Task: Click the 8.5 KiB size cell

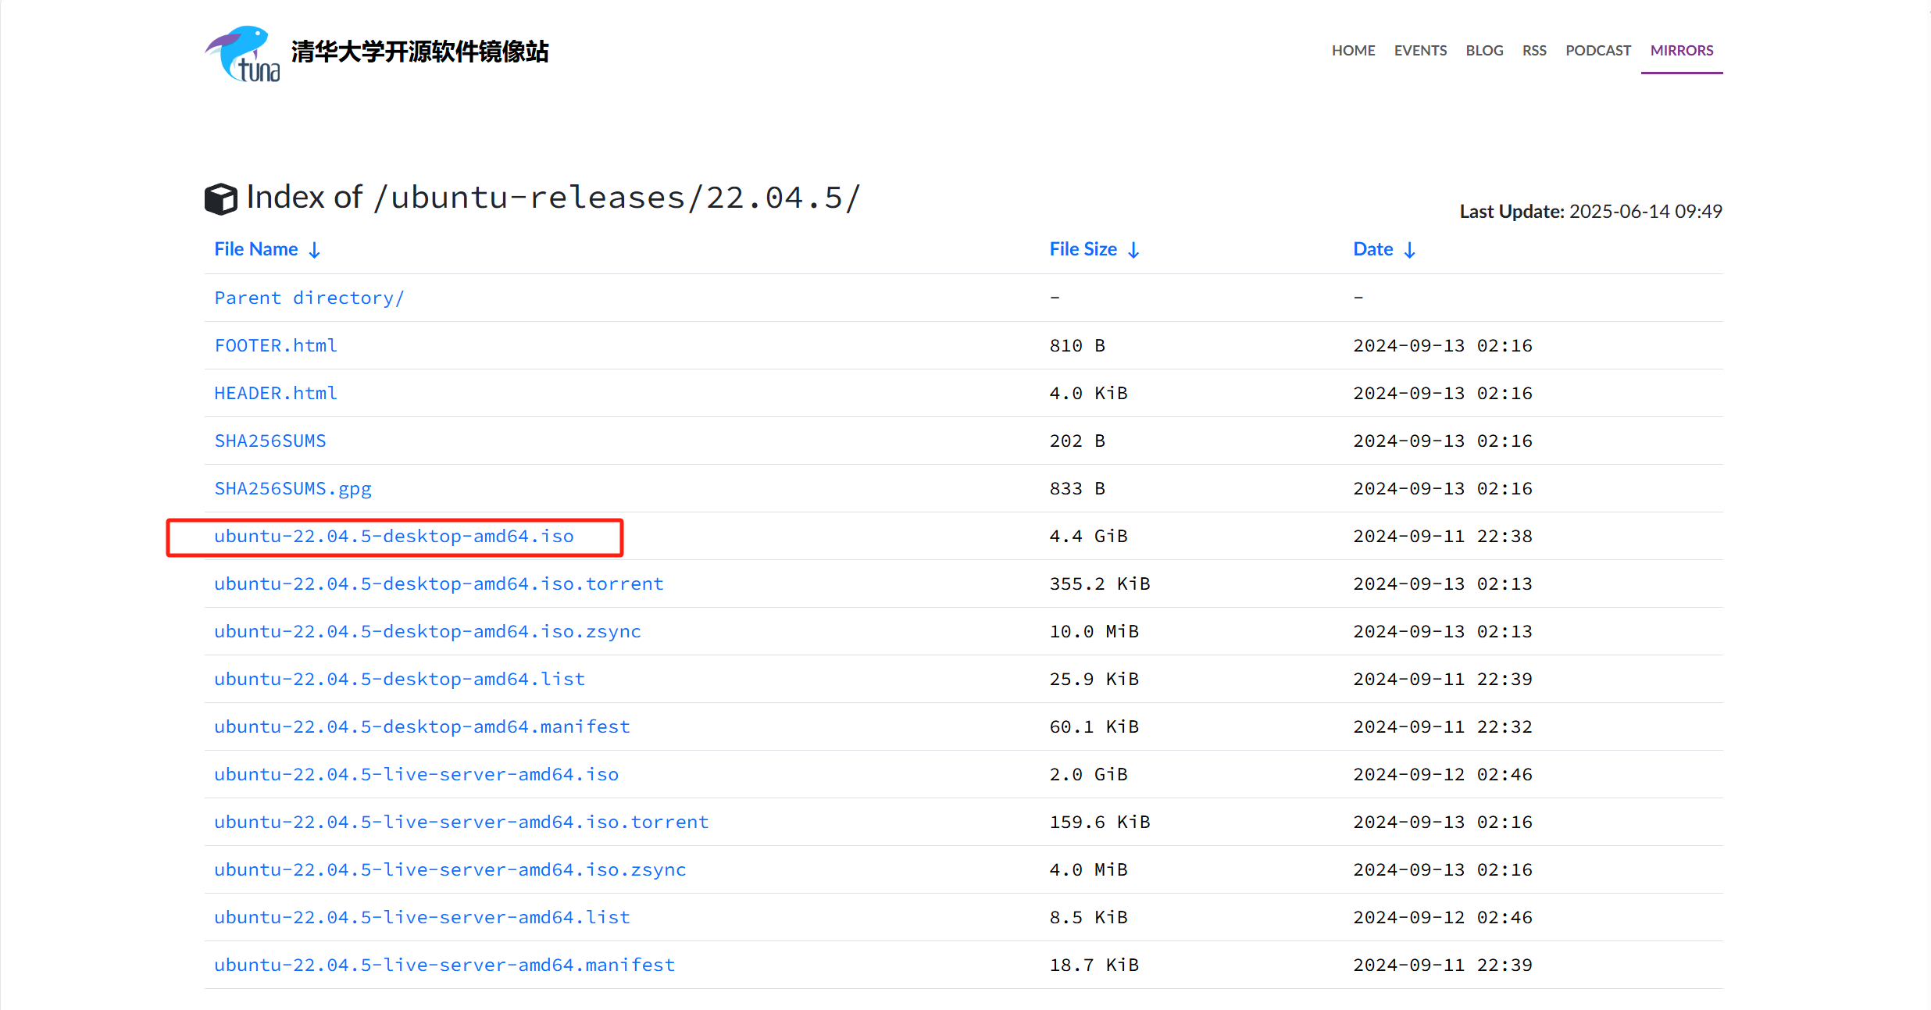Action: pos(1089,917)
